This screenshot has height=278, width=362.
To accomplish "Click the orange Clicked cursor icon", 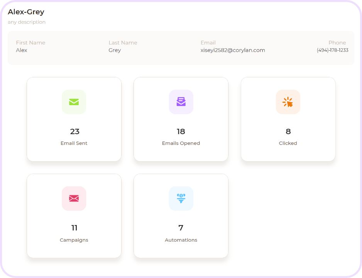I will pos(288,102).
